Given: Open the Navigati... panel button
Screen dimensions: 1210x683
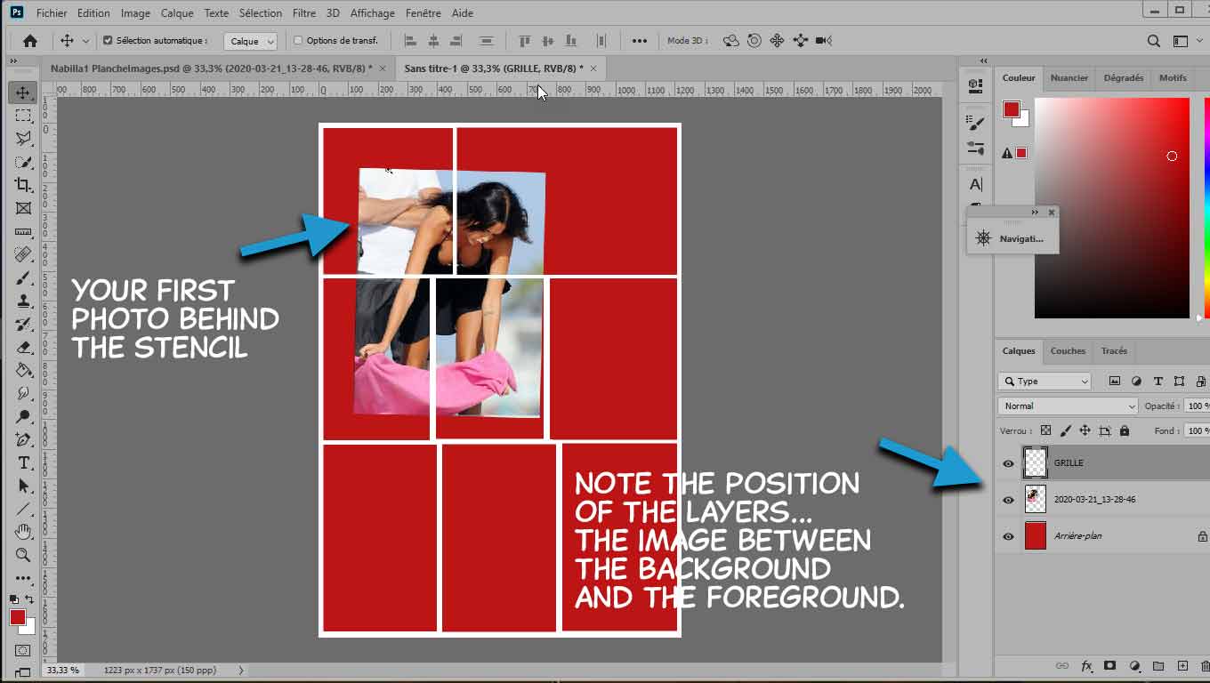Looking at the screenshot, I should pos(1012,238).
